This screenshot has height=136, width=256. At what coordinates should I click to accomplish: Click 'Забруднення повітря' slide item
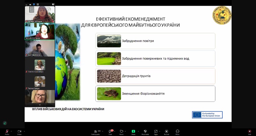pos(155,41)
